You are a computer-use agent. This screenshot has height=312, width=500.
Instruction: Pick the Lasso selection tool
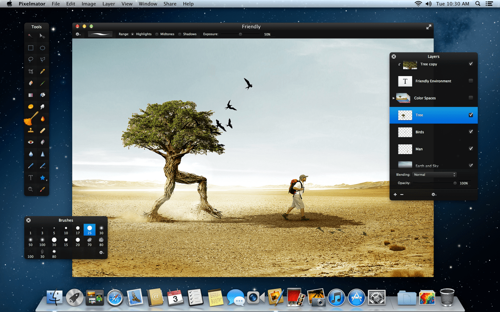[x=30, y=60]
